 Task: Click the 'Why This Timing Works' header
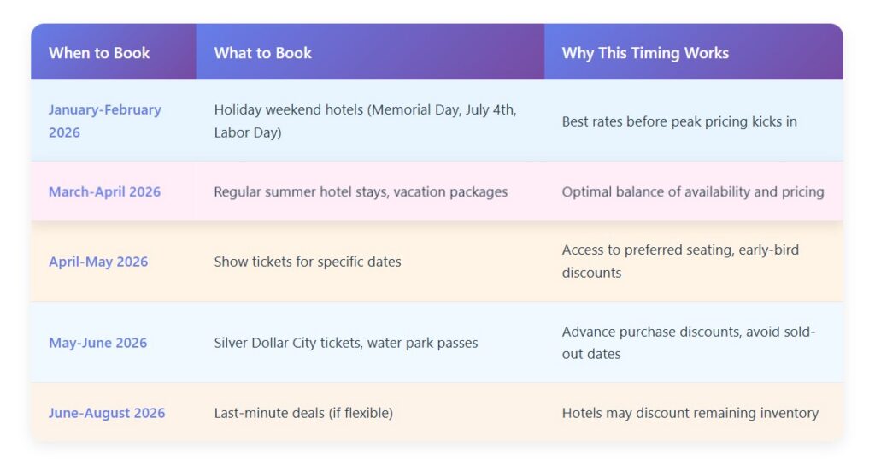pyautogui.click(x=645, y=53)
